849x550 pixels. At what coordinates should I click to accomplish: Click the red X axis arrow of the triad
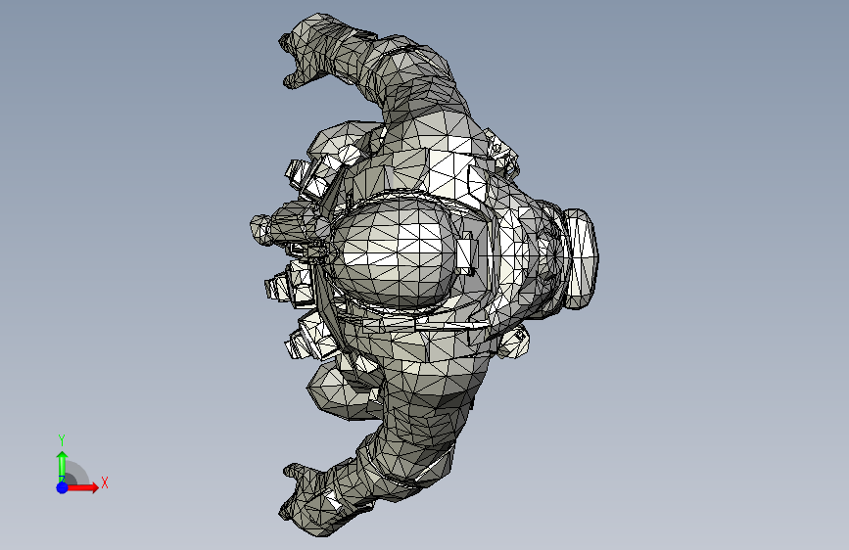[81, 487]
